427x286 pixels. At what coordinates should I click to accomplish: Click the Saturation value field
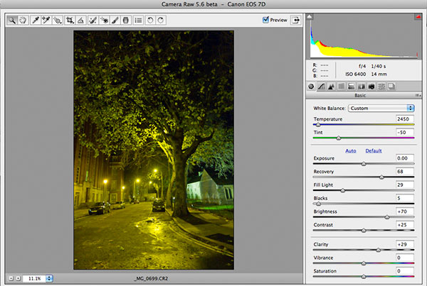405,271
